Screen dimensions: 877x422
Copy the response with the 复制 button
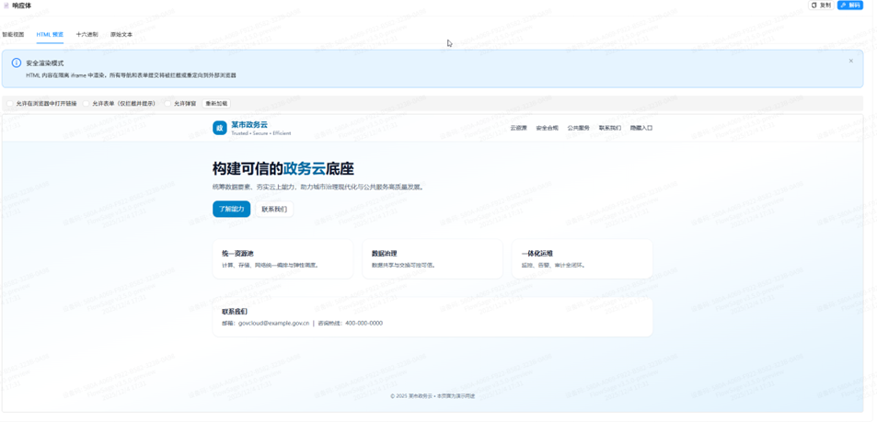pyautogui.click(x=821, y=5)
